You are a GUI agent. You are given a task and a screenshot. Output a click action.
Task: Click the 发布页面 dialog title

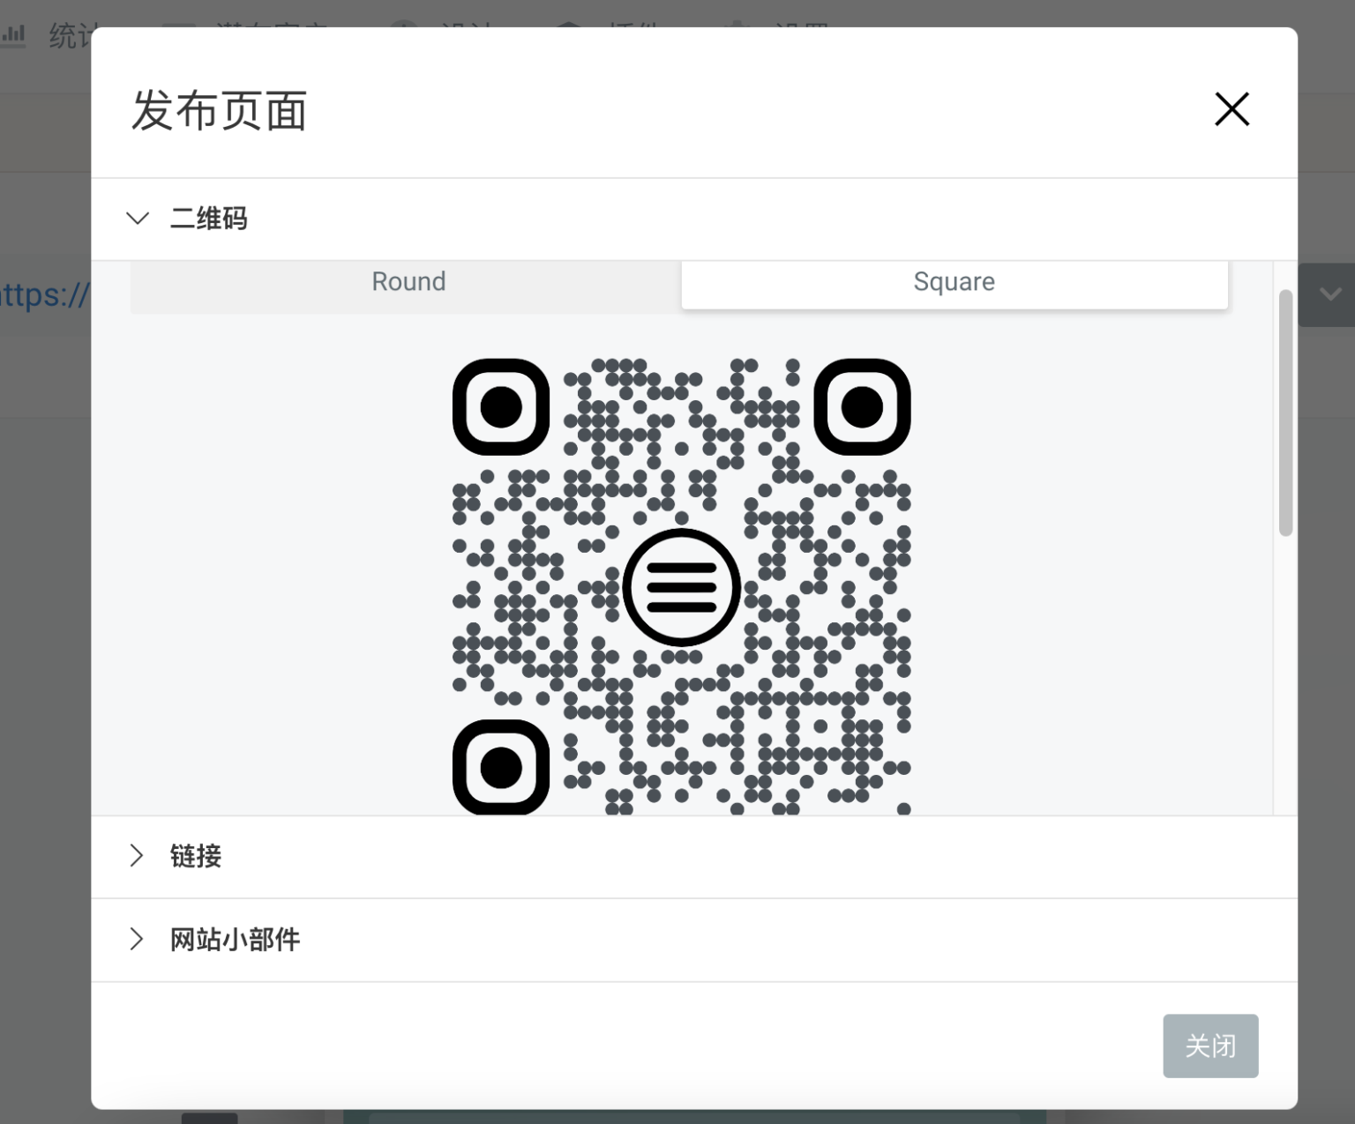pos(219,111)
